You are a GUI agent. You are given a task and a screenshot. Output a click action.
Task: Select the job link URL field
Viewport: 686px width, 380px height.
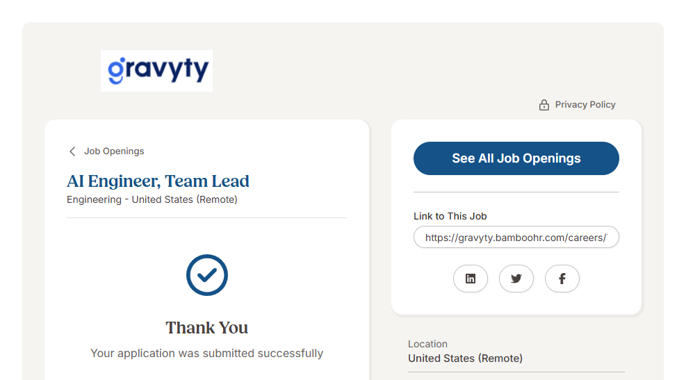tap(516, 238)
